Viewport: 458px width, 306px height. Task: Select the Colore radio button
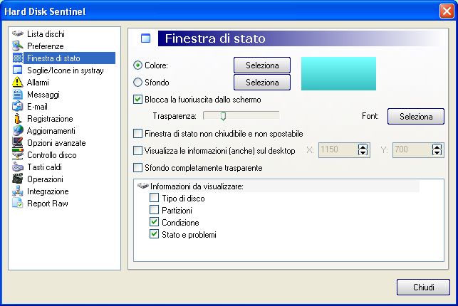point(137,65)
